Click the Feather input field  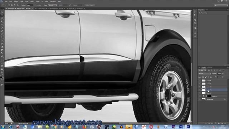30,5
